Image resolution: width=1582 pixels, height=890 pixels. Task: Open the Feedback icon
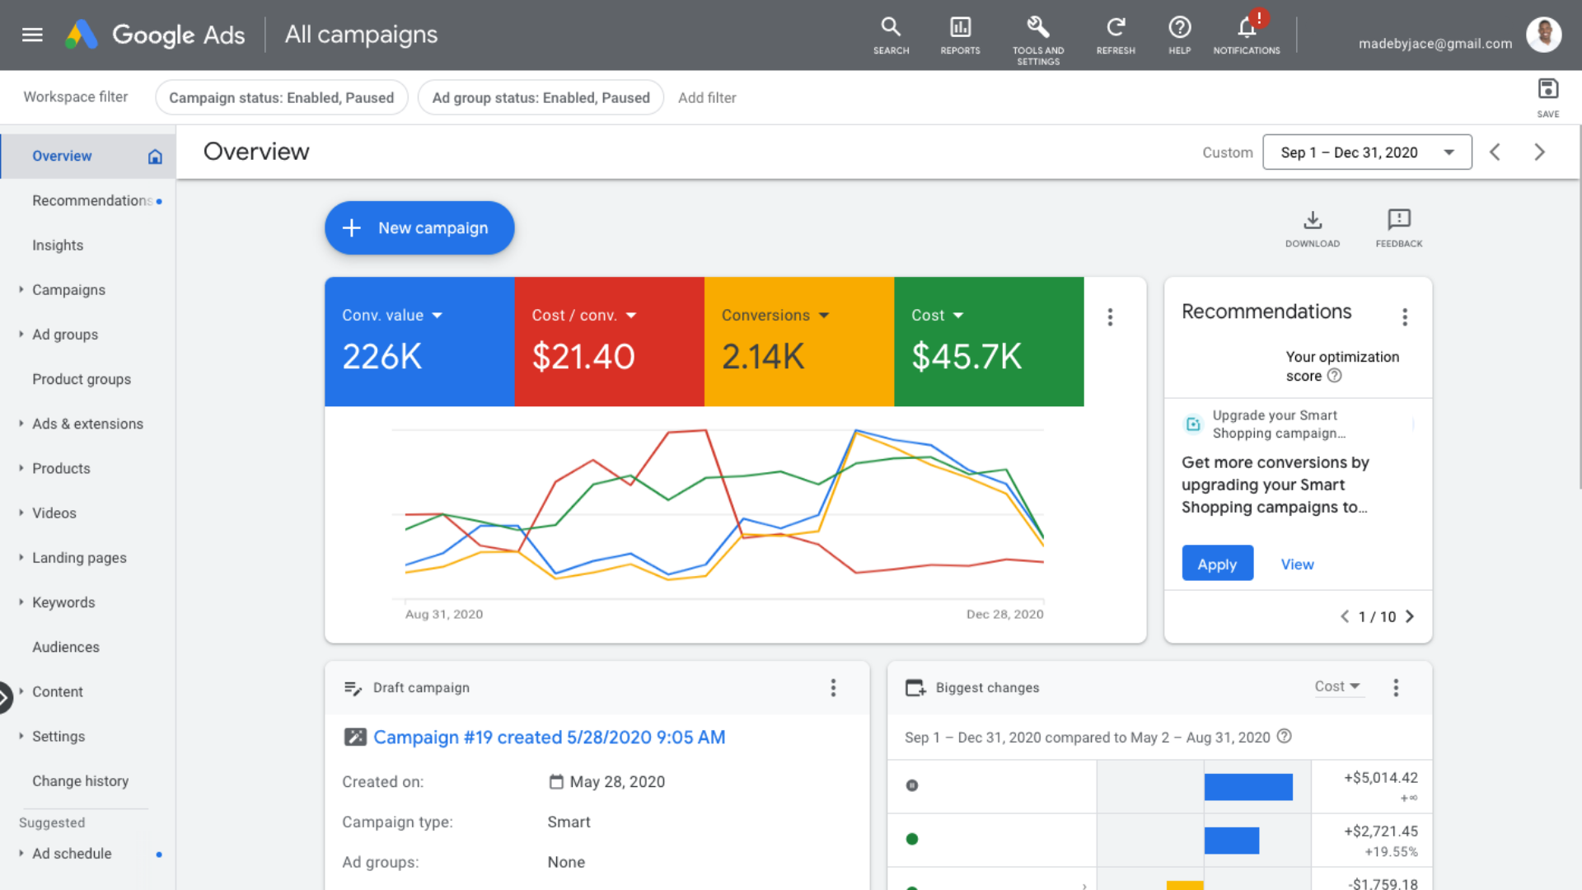pyautogui.click(x=1398, y=220)
